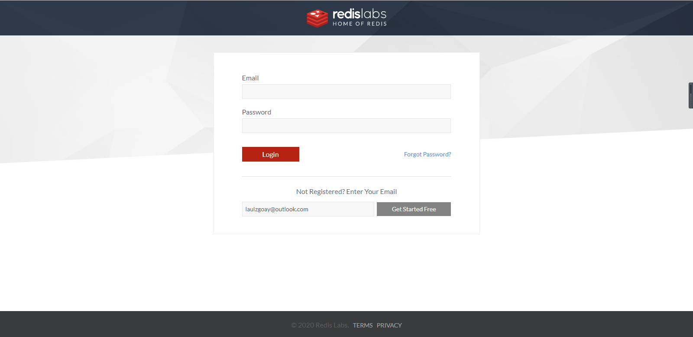This screenshot has width=693, height=337.
Task: Click the © 2020 Redis Labs copyright text
Action: pos(320,325)
